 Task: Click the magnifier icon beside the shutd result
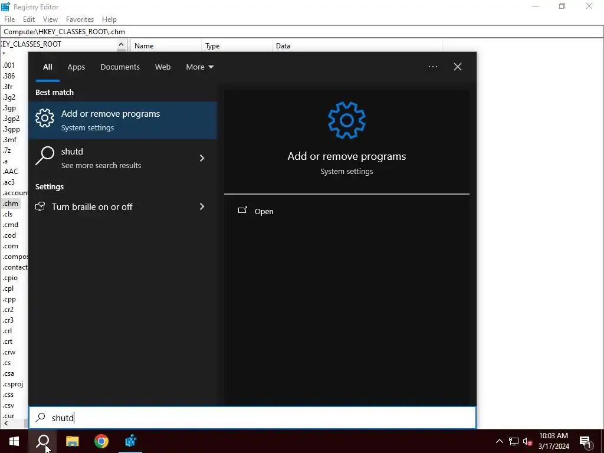pyautogui.click(x=45, y=156)
